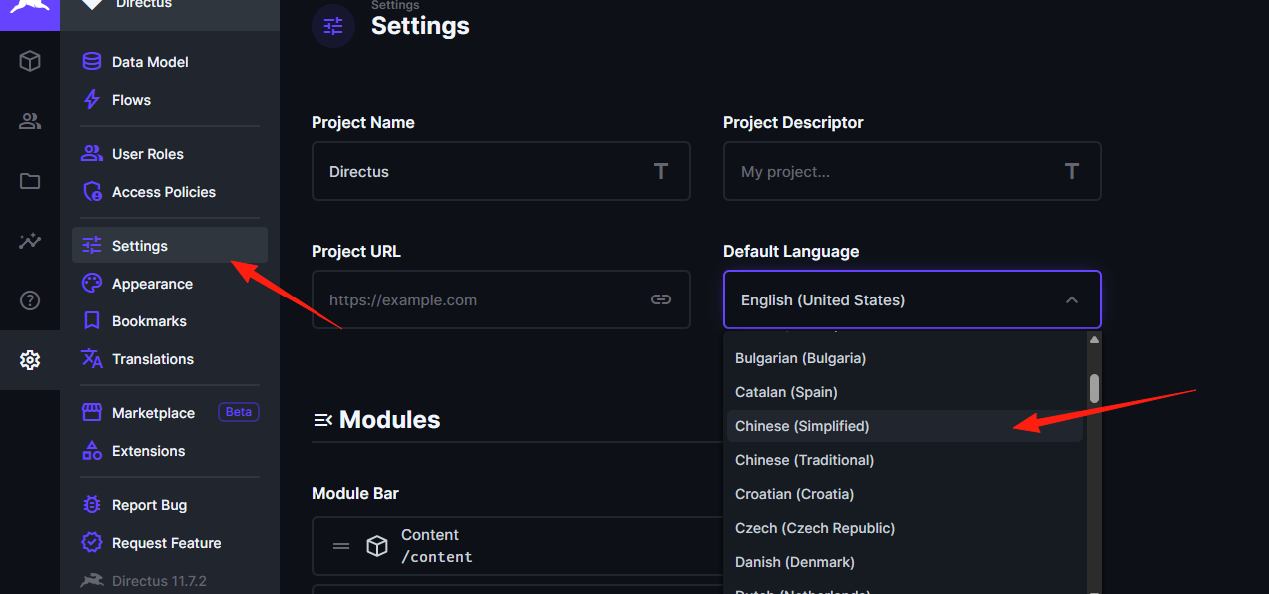Open the File Library folder icon
The image size is (1269, 594).
tap(30, 181)
